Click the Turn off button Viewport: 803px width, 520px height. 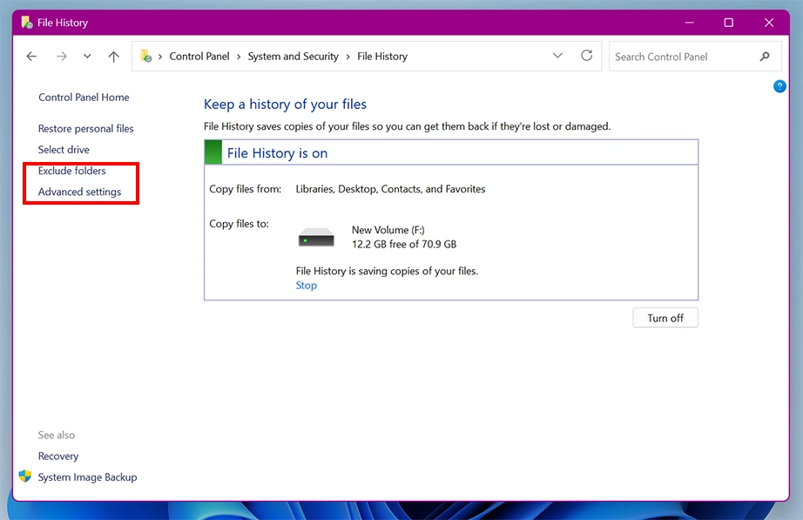[665, 318]
